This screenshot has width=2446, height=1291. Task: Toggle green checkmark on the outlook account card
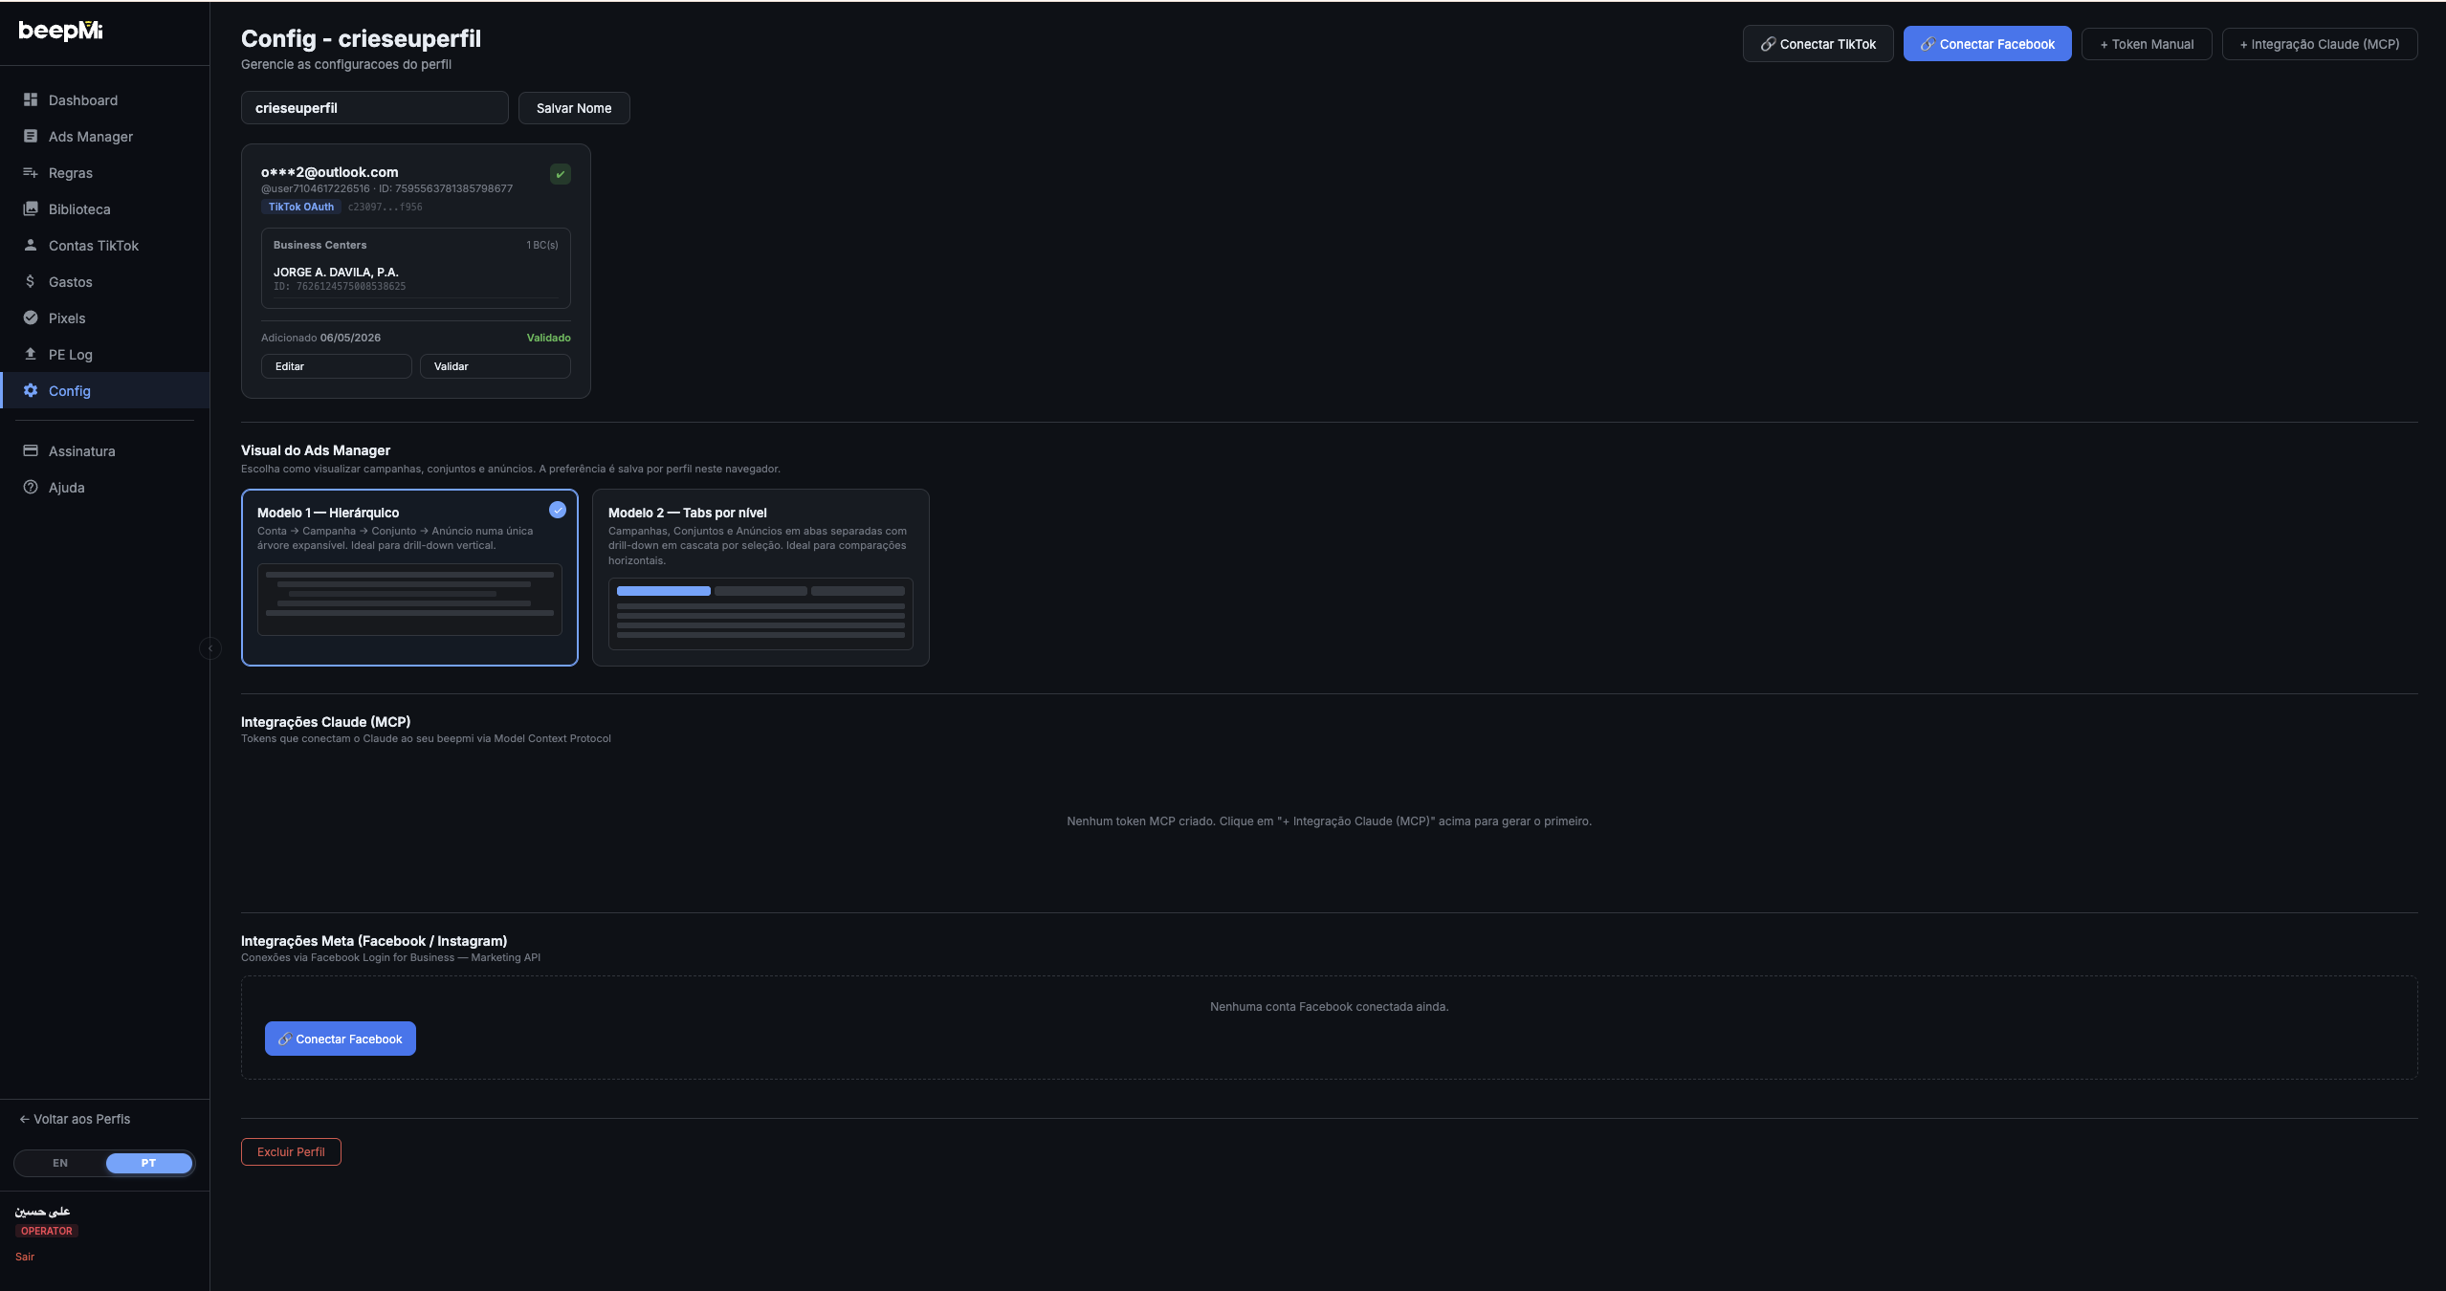click(561, 174)
